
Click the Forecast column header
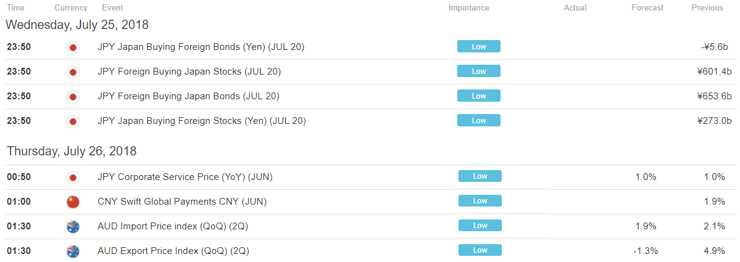(647, 8)
